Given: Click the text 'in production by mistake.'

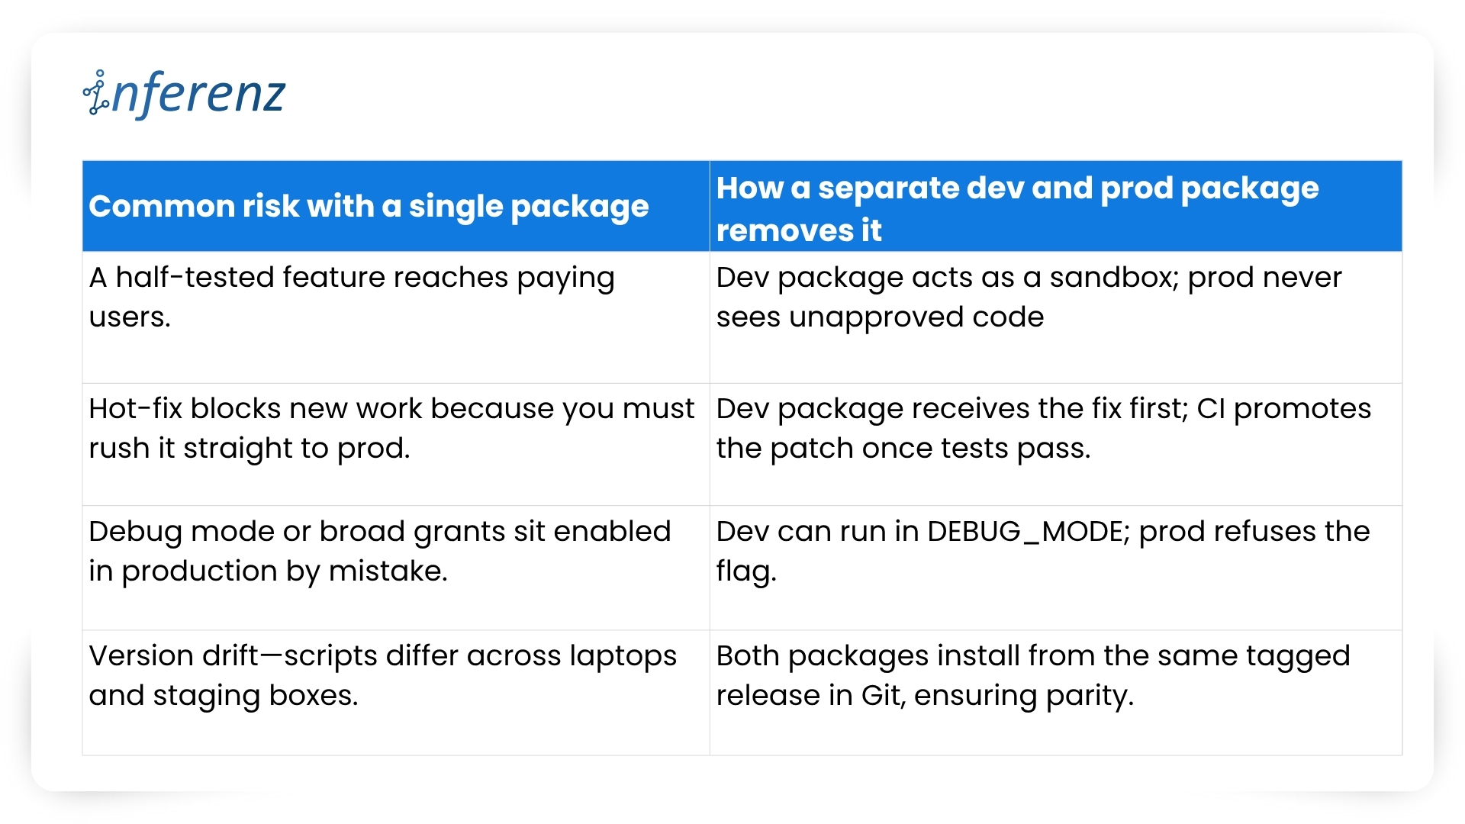Looking at the screenshot, I should point(269,571).
